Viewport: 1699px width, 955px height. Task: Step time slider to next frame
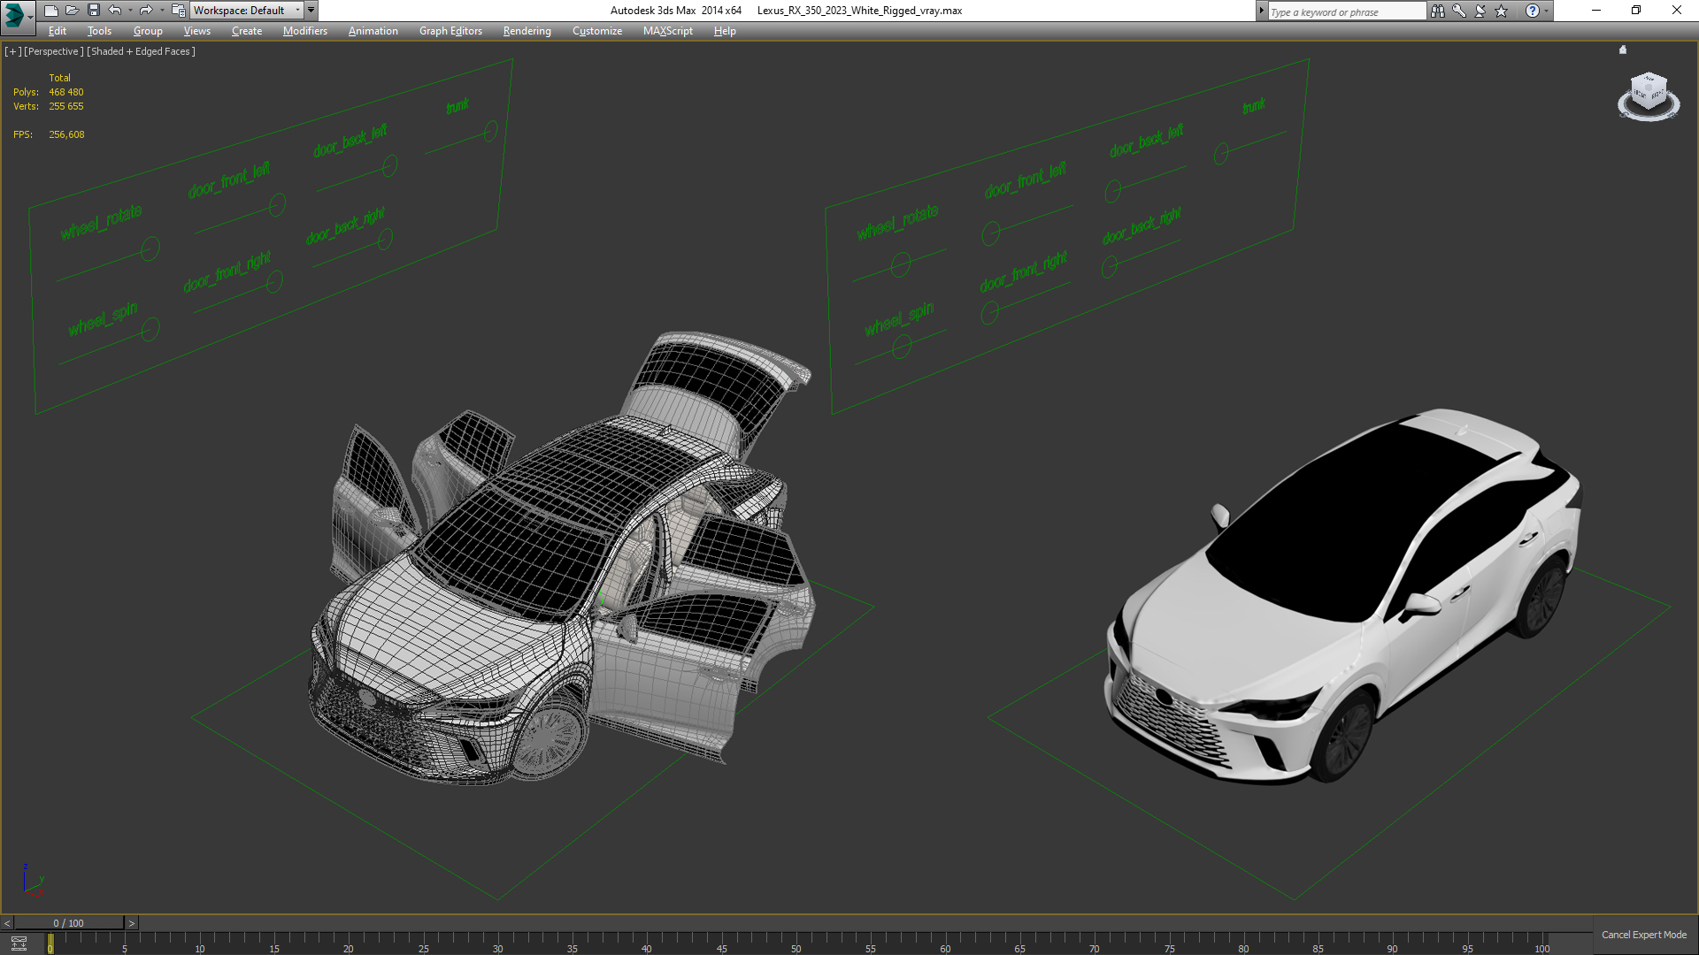132,923
